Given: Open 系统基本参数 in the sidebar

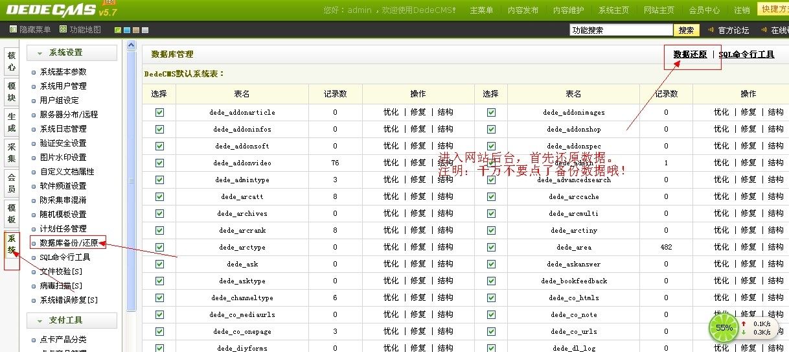Looking at the screenshot, I should tap(63, 72).
